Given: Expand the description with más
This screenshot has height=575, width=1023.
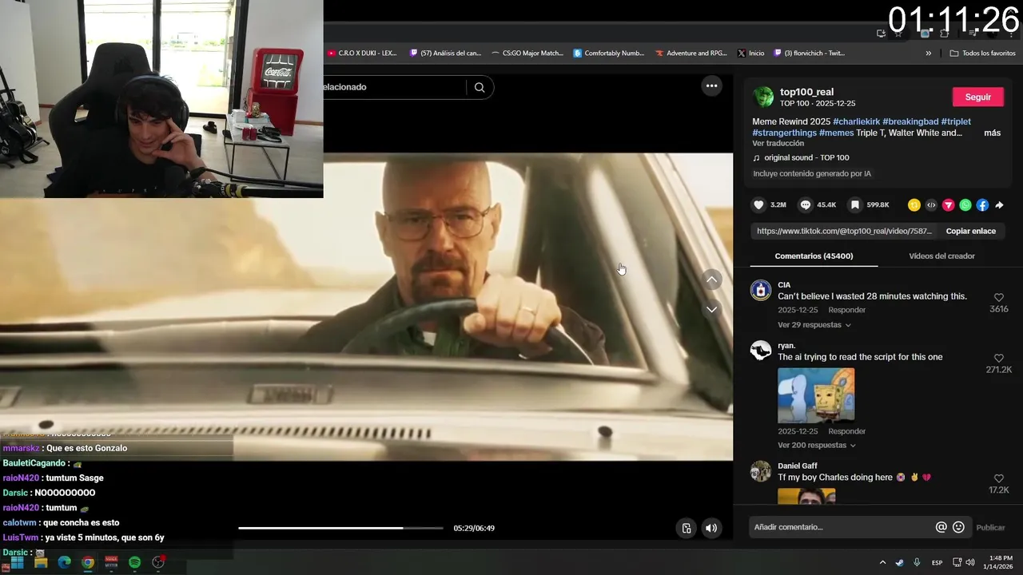Looking at the screenshot, I should 992,133.
